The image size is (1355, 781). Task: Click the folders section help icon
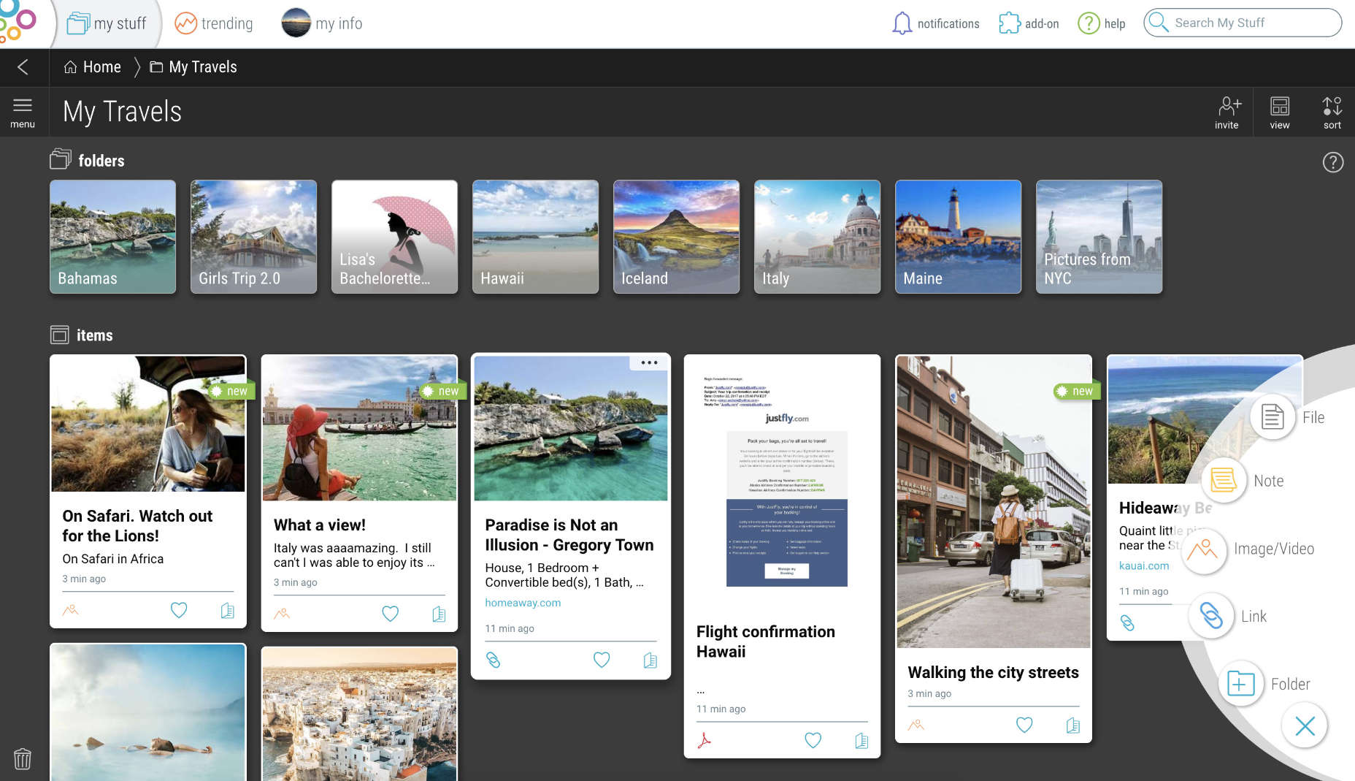click(x=1333, y=162)
